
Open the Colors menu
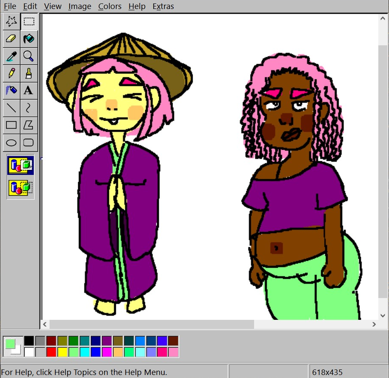(x=110, y=6)
